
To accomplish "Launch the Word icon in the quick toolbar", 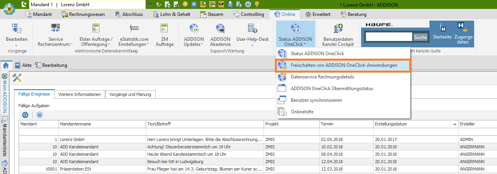I will [194, 4].
